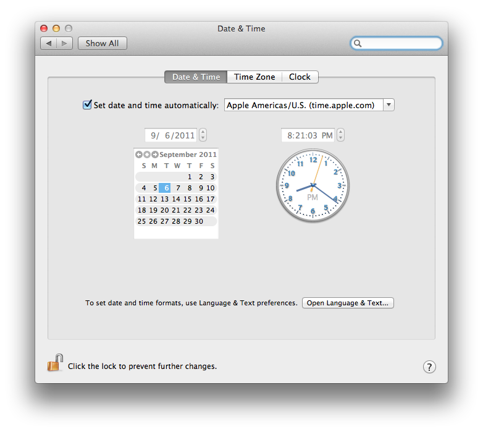The width and height of the screenshot is (483, 432).
Task: Select September 1 in the calendar
Action: (x=190, y=177)
